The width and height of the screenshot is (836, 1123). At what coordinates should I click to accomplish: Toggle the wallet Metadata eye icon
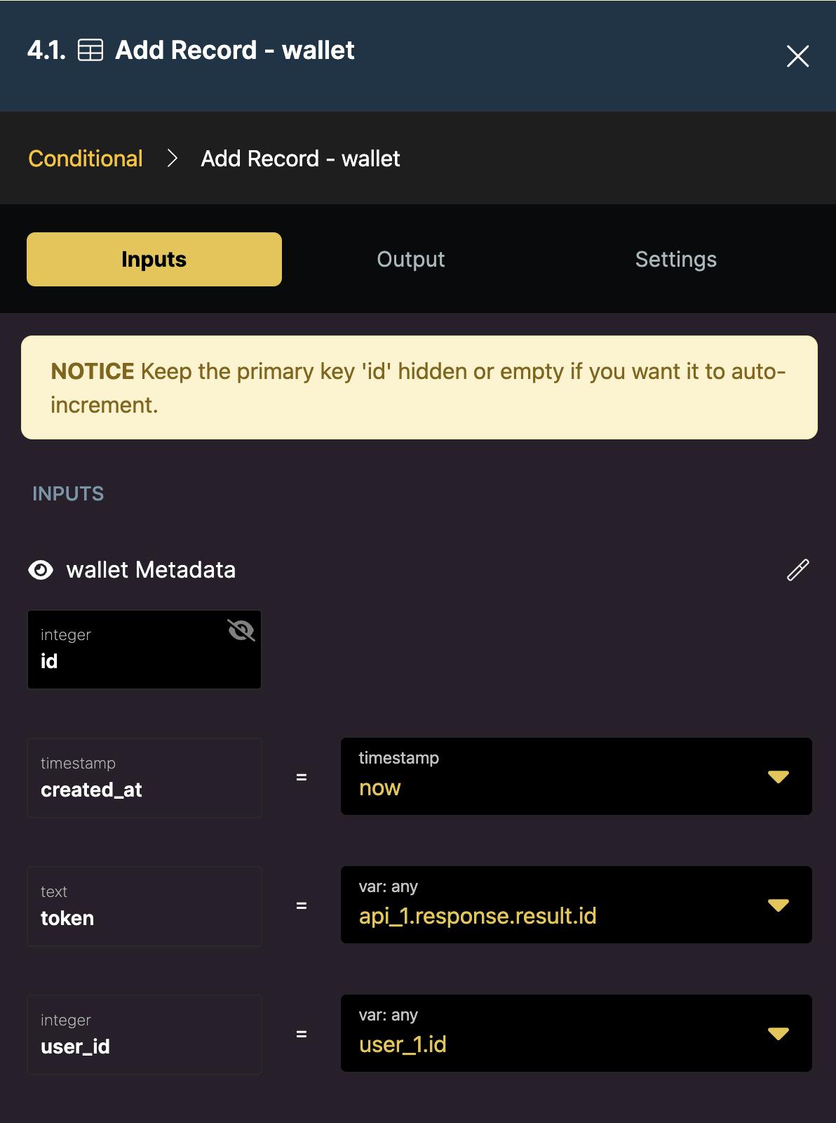(x=41, y=570)
